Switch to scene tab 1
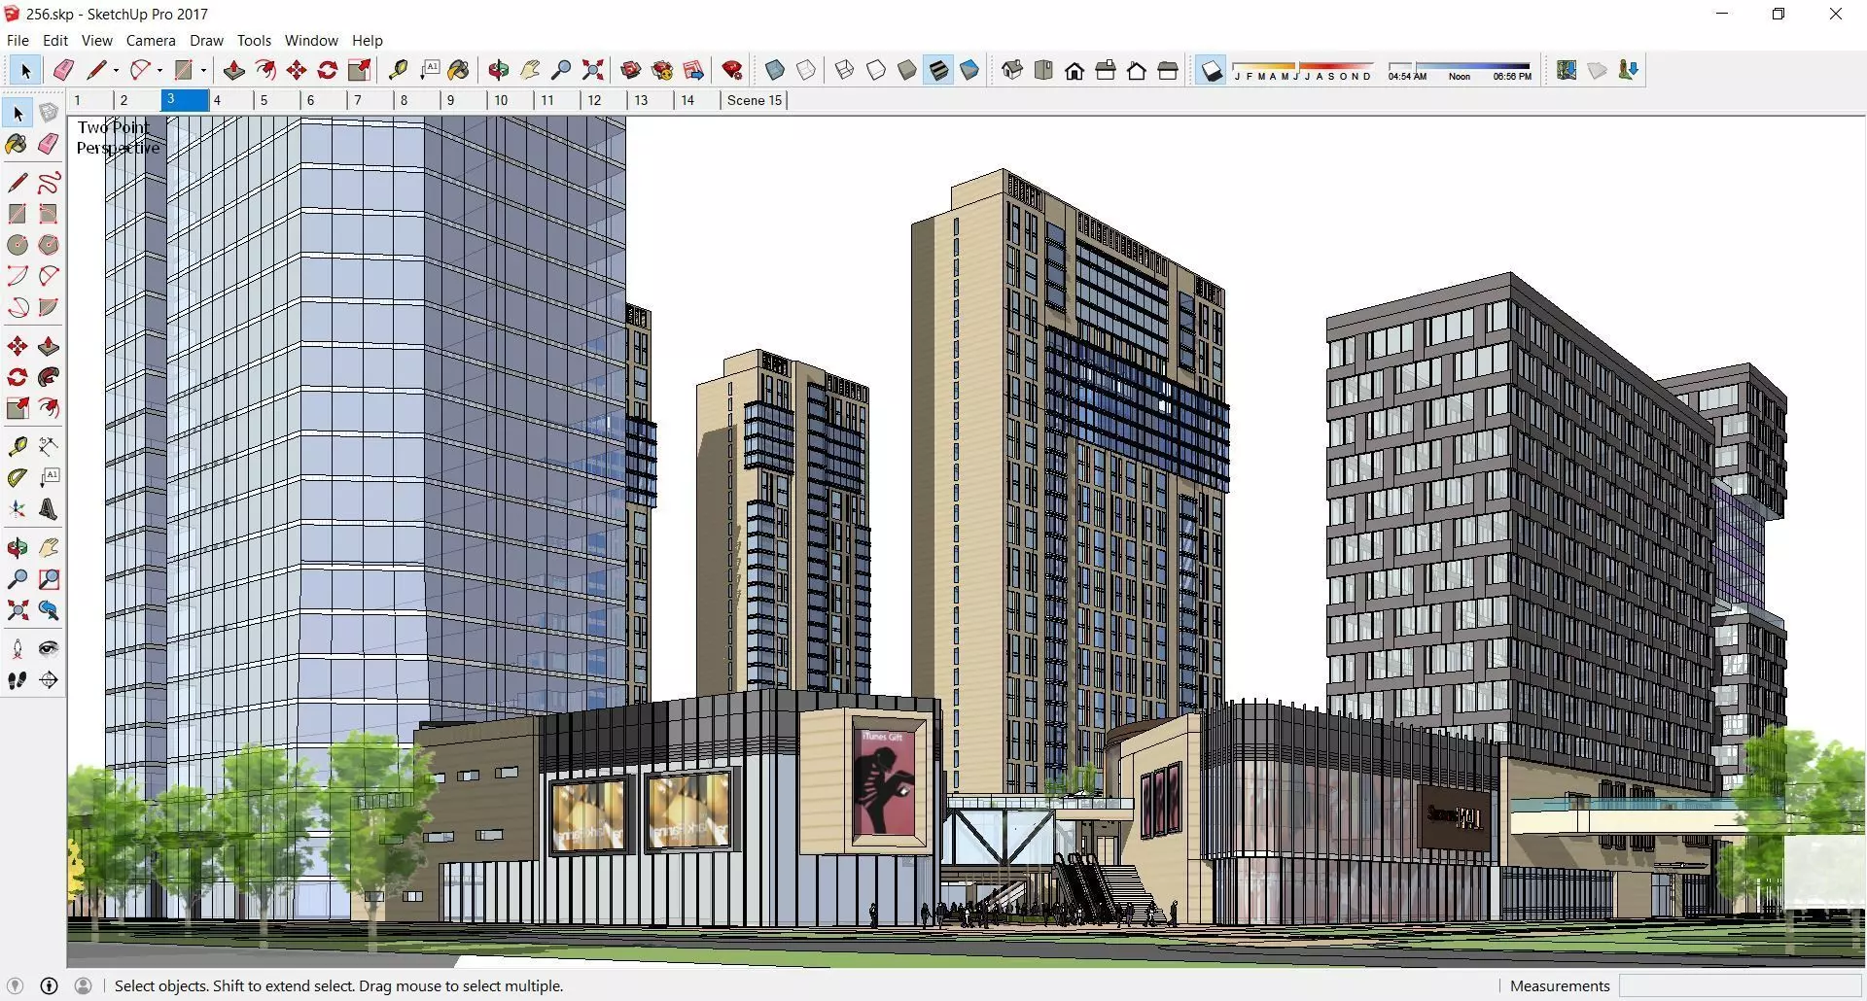 (90, 100)
